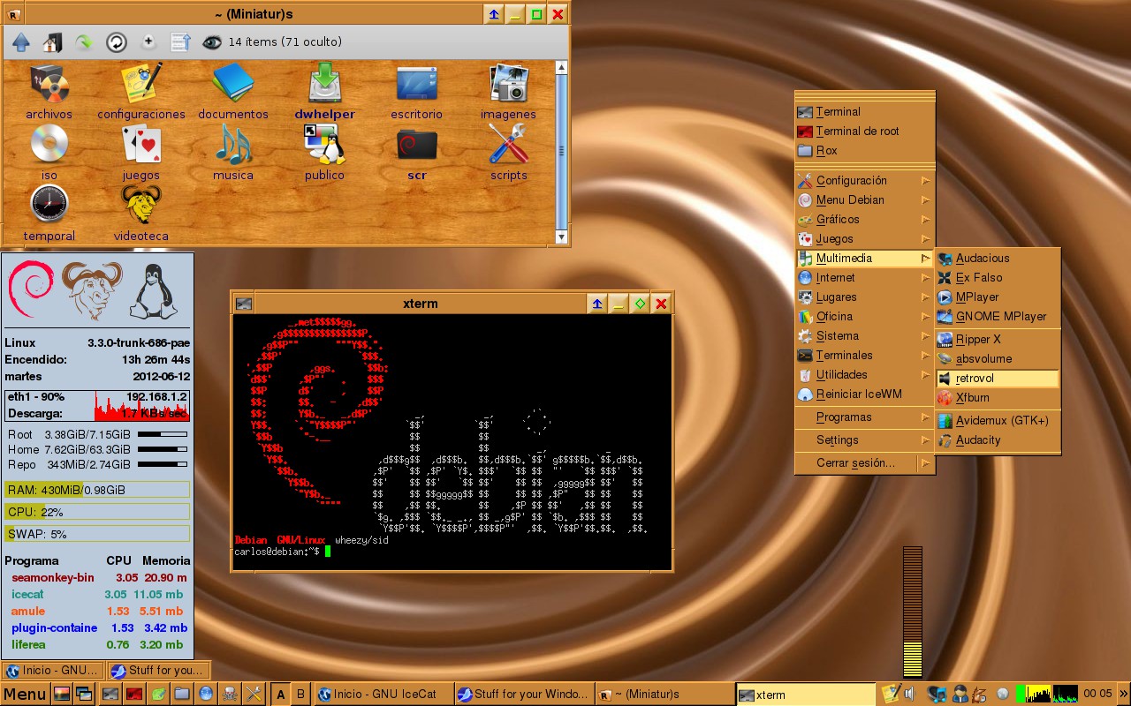The image size is (1131, 706).
Task: Launch MPlayer from Multimedia submenu
Action: (997, 297)
